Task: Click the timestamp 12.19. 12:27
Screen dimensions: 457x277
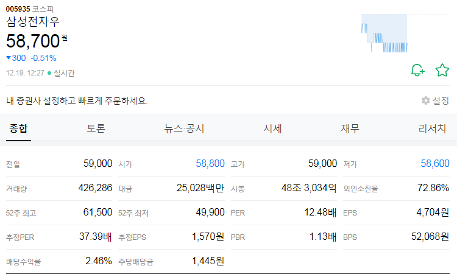Action: pyautogui.click(x=25, y=73)
